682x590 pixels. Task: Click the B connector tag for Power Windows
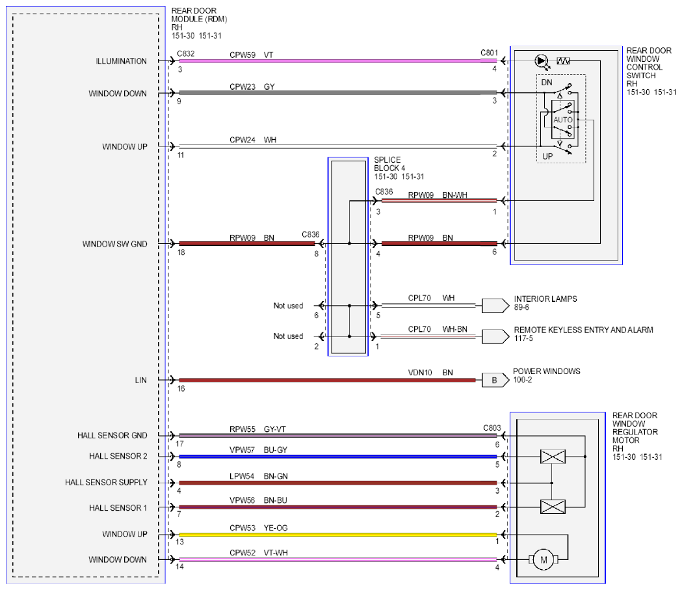[495, 381]
